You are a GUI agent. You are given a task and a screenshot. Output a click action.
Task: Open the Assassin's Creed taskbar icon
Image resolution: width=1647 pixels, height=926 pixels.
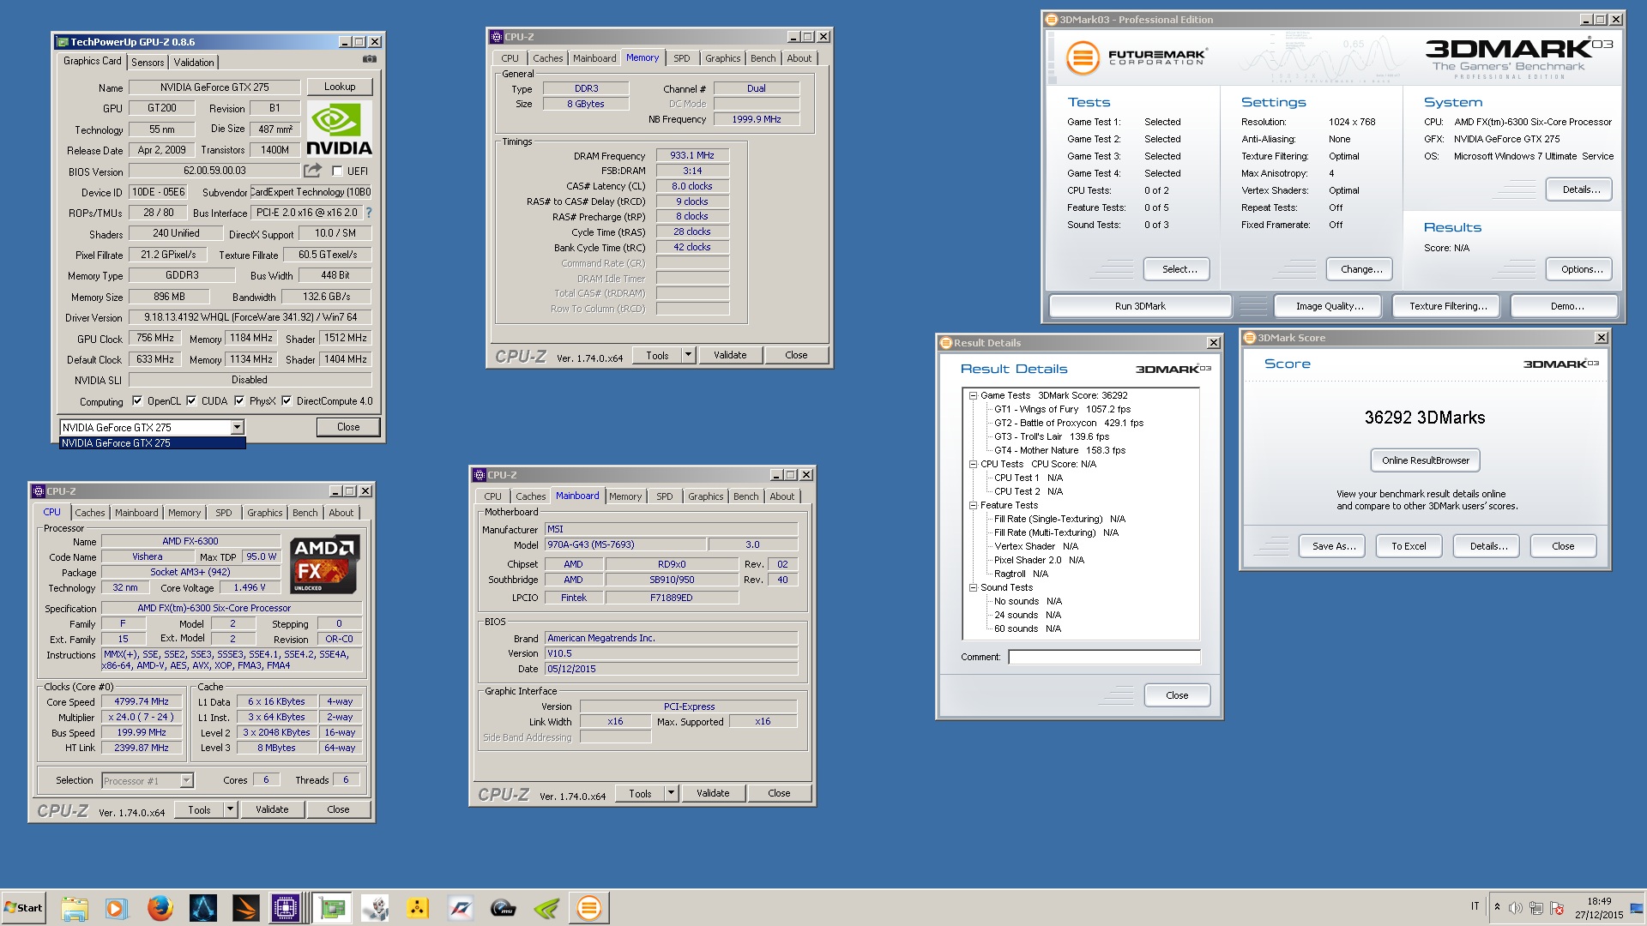point(203,908)
